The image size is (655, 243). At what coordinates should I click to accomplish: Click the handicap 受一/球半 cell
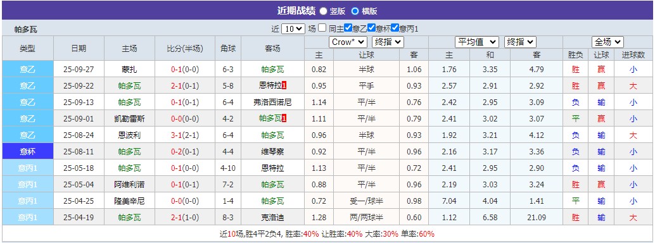tap(366, 201)
